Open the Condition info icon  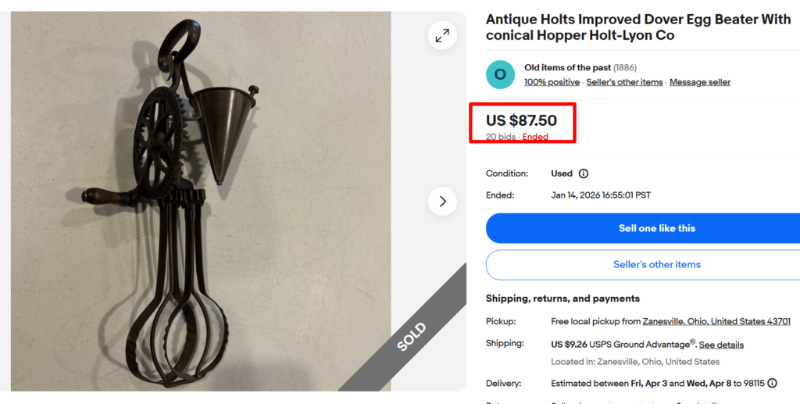pos(583,173)
